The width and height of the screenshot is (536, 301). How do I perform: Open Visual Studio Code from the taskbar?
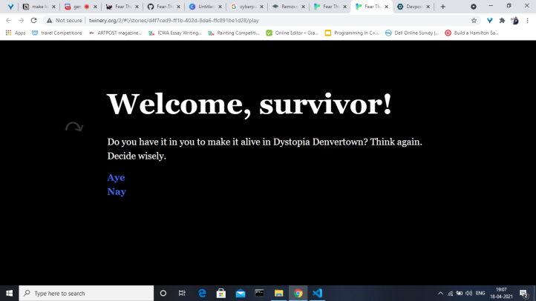coord(317,293)
